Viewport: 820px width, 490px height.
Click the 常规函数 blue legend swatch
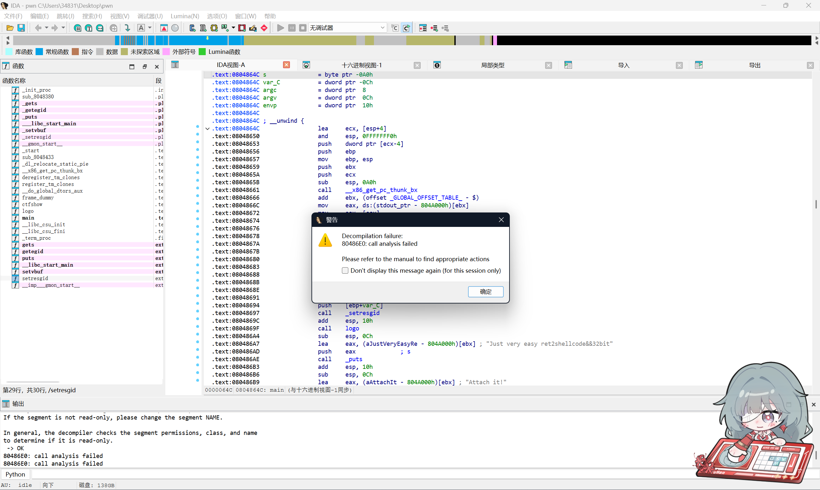click(39, 52)
